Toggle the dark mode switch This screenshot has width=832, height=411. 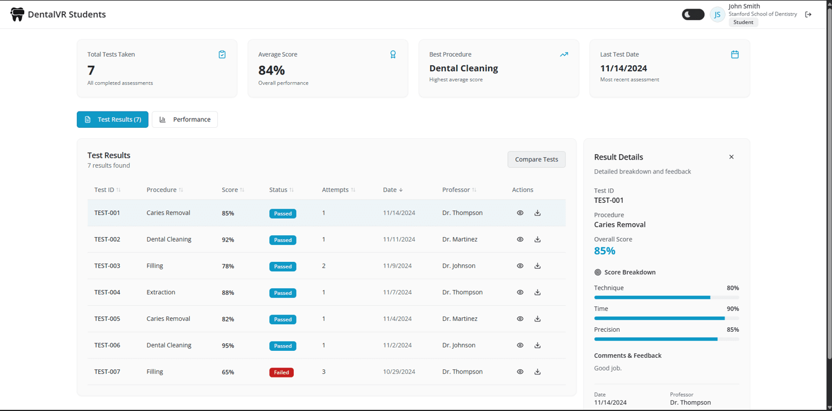(693, 14)
